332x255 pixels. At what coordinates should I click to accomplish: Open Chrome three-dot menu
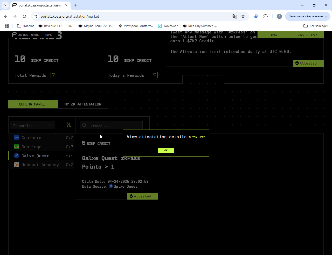click(326, 16)
